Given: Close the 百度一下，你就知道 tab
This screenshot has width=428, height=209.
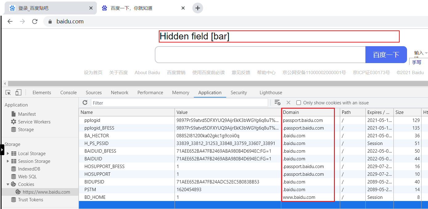Looking at the screenshot, I should (183, 8).
